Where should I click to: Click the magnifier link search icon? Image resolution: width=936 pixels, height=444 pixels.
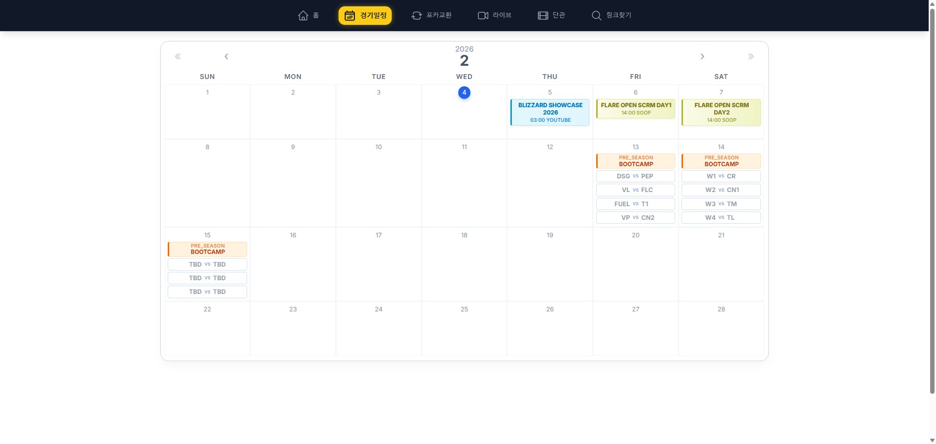click(596, 16)
